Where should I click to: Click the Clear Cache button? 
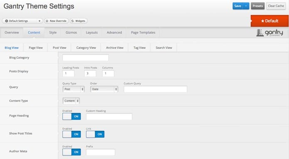(276, 6)
